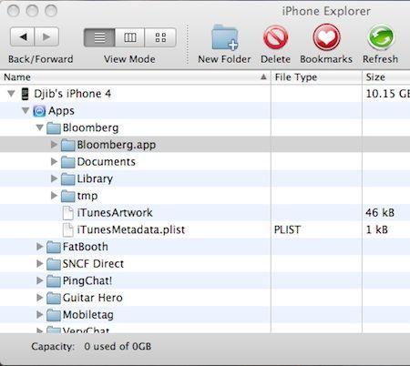Switch to icon grid view mode

point(160,37)
